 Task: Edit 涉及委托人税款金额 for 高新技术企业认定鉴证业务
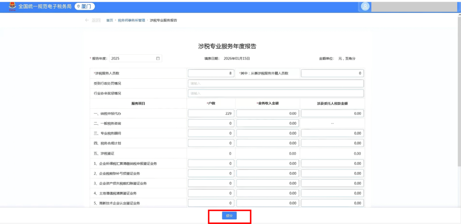point(332,203)
